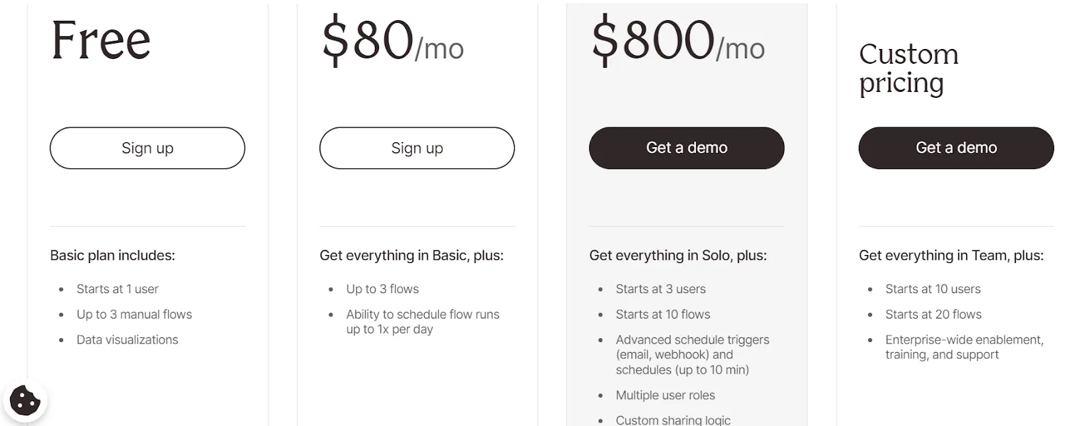Click Sign up under the $80/mo plan
Image resolution: width=1075 pixels, height=426 pixels.
417,148
